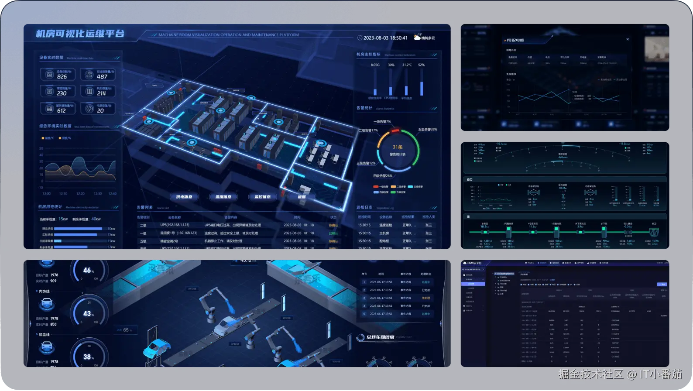Image resolution: width=693 pixels, height=391 pixels.
Task: Select the 温湿度1号 alarm row device name
Action: tap(179, 233)
